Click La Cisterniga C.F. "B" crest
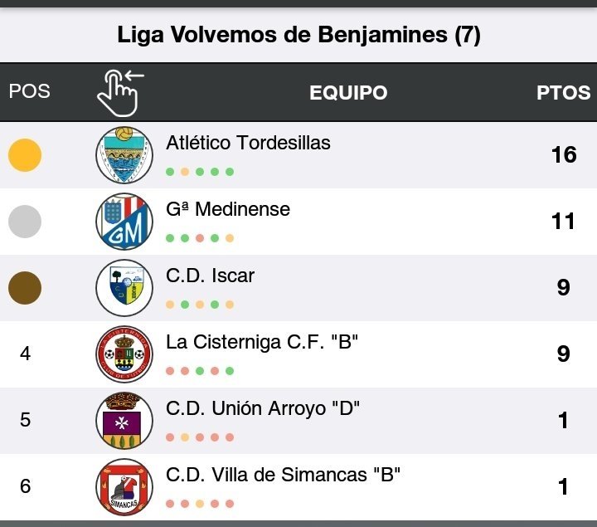 (124, 354)
